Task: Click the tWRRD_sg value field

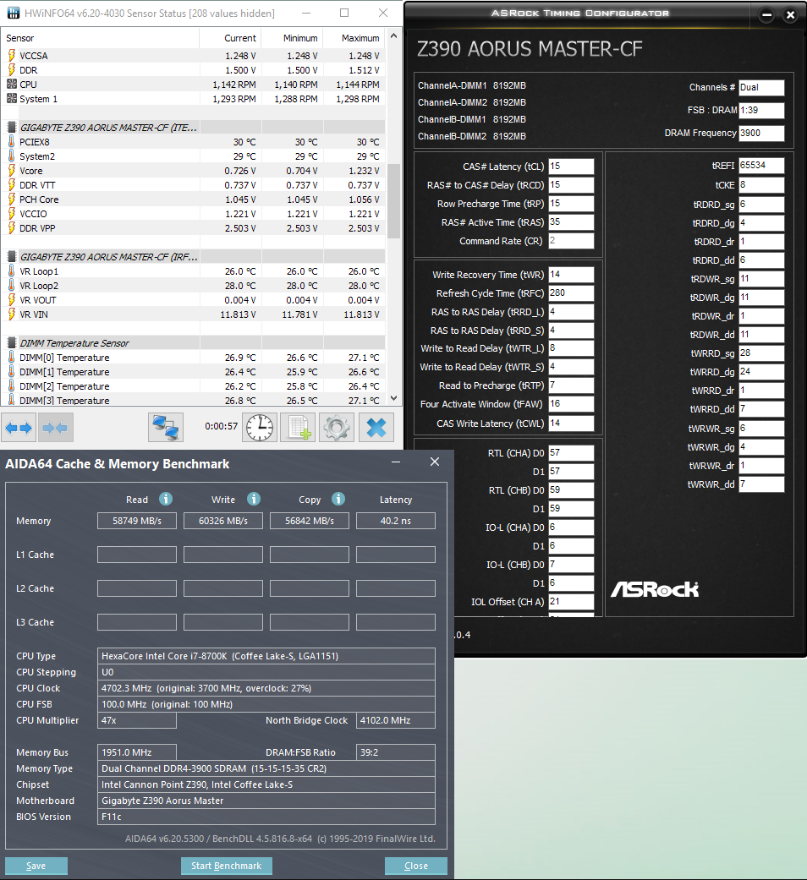Action: (x=761, y=353)
